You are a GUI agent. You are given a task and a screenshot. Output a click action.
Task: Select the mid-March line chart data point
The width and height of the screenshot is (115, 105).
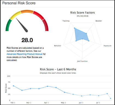[x=39, y=89]
